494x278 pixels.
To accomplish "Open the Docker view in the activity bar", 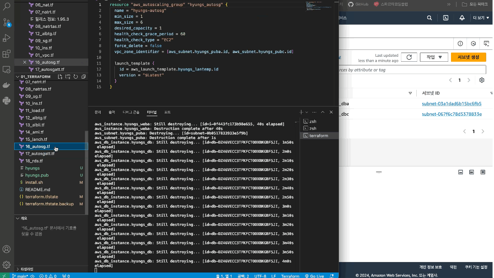I will pos(6,85).
